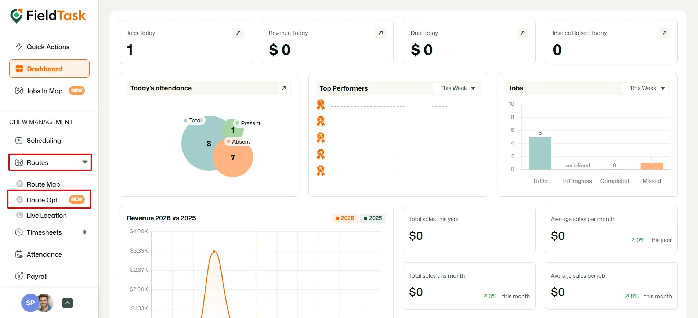Open Today's attendance details arrow
698x318 pixels.
[x=284, y=88]
